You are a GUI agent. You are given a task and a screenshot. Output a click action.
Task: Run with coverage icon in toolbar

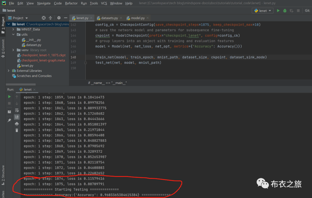[x=291, y=11]
